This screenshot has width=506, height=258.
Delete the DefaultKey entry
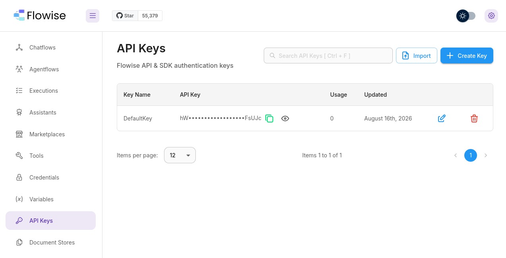click(474, 118)
